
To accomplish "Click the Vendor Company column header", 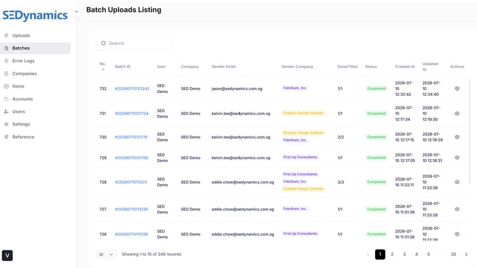I will tap(297, 67).
